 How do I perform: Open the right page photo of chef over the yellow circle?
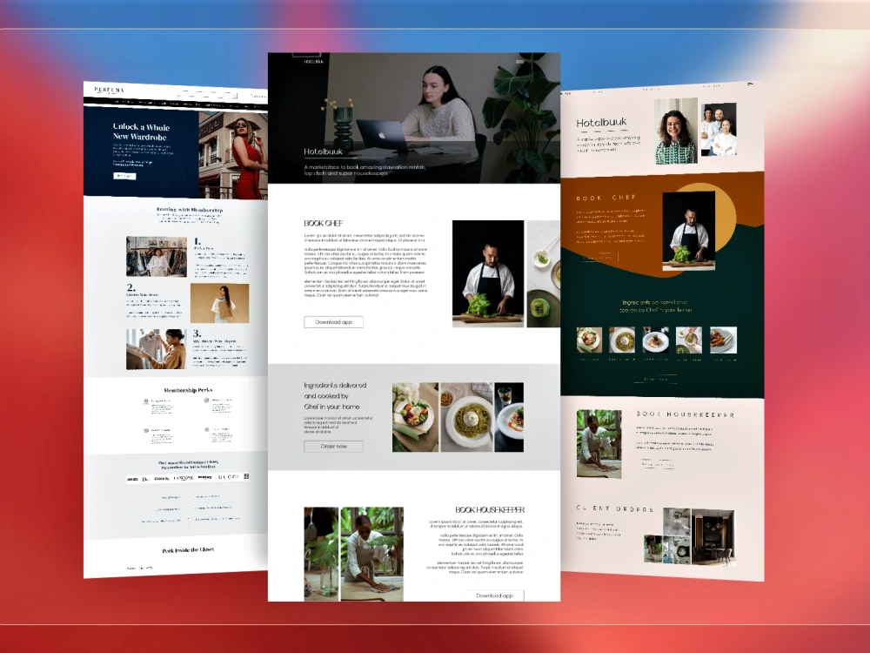[x=688, y=231]
